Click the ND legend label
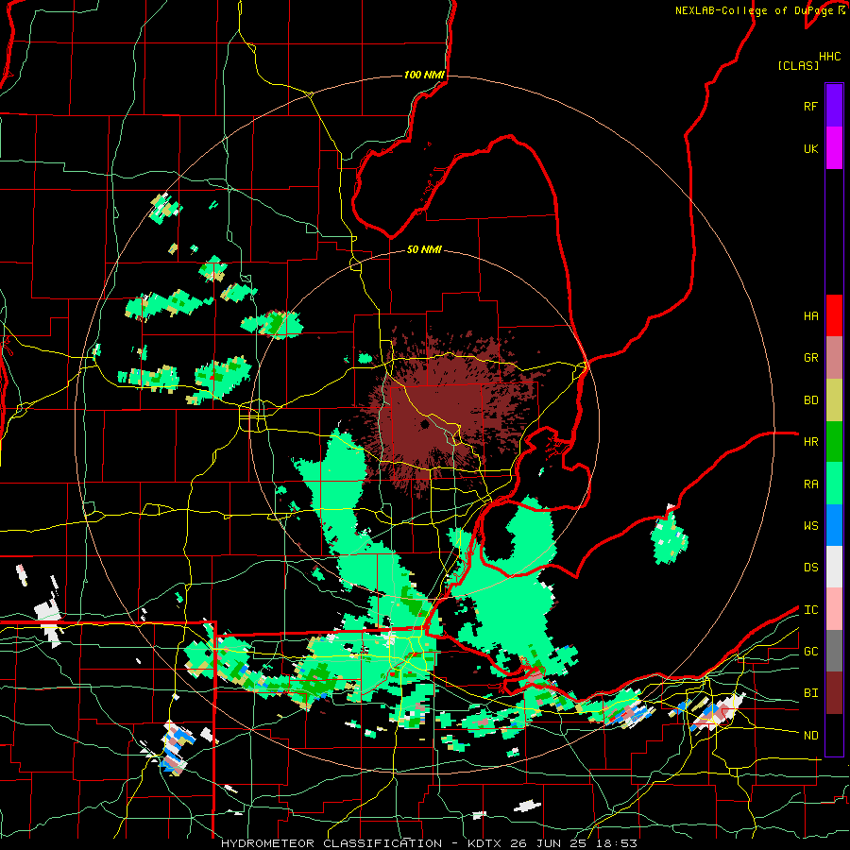The image size is (850, 850). tap(810, 736)
